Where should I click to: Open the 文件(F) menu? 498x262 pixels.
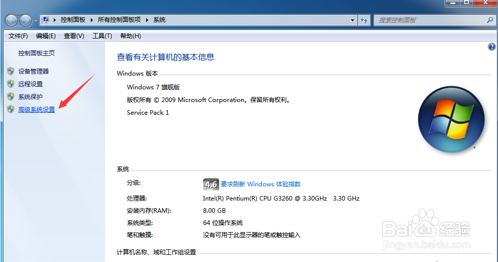click(18, 36)
